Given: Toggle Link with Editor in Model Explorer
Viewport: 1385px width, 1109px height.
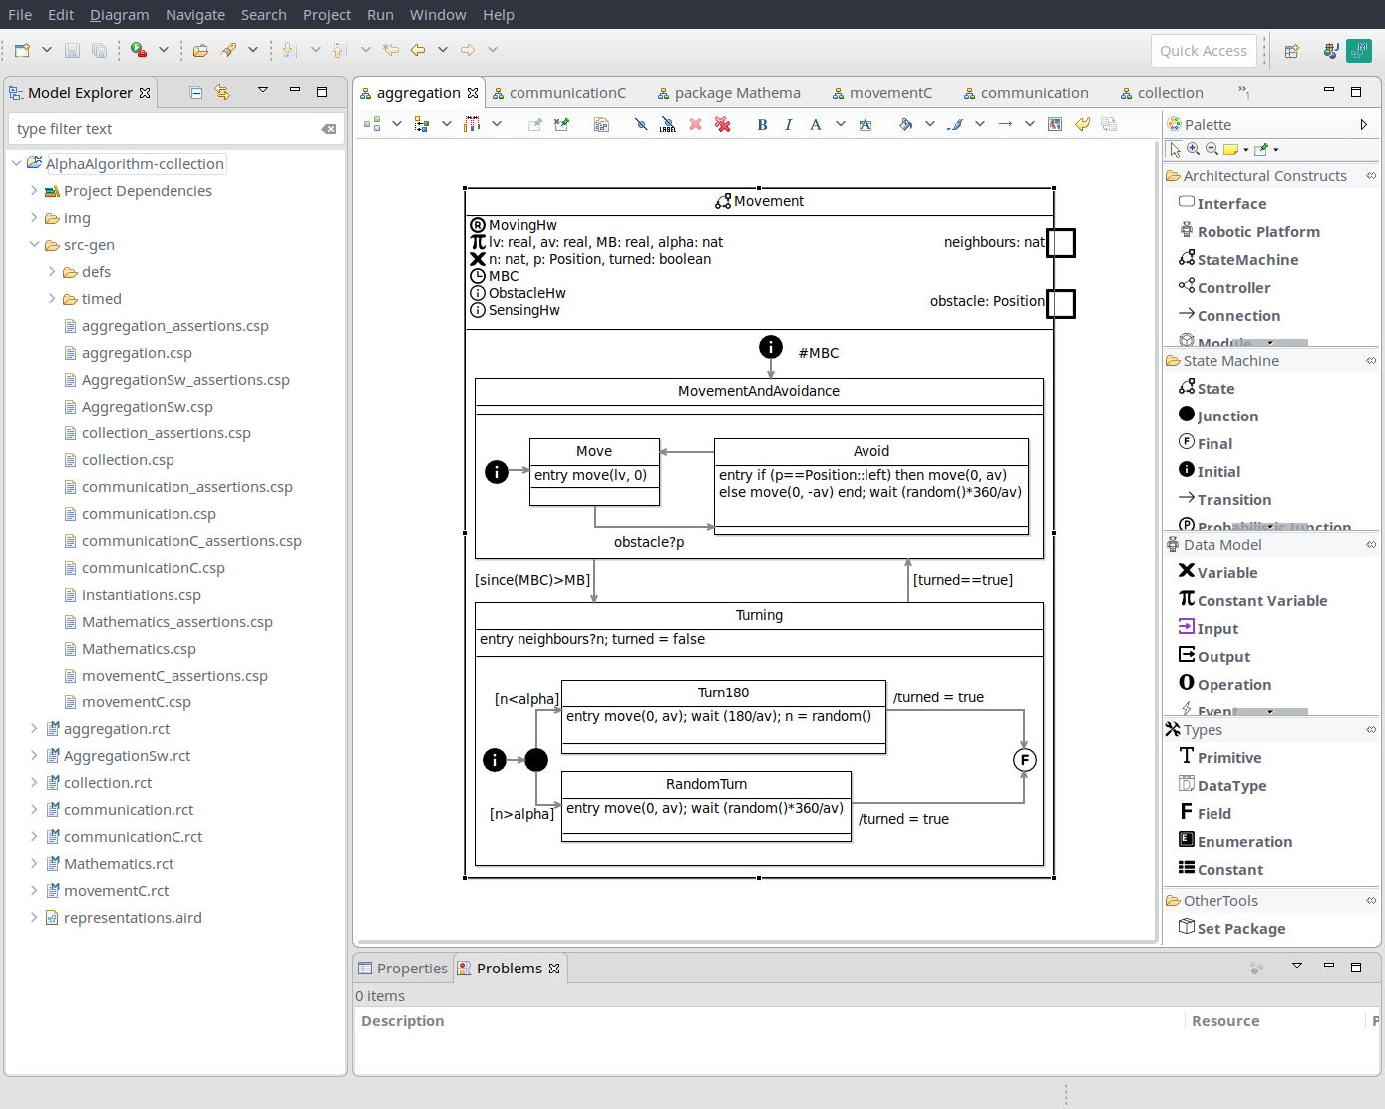Looking at the screenshot, I should [222, 93].
